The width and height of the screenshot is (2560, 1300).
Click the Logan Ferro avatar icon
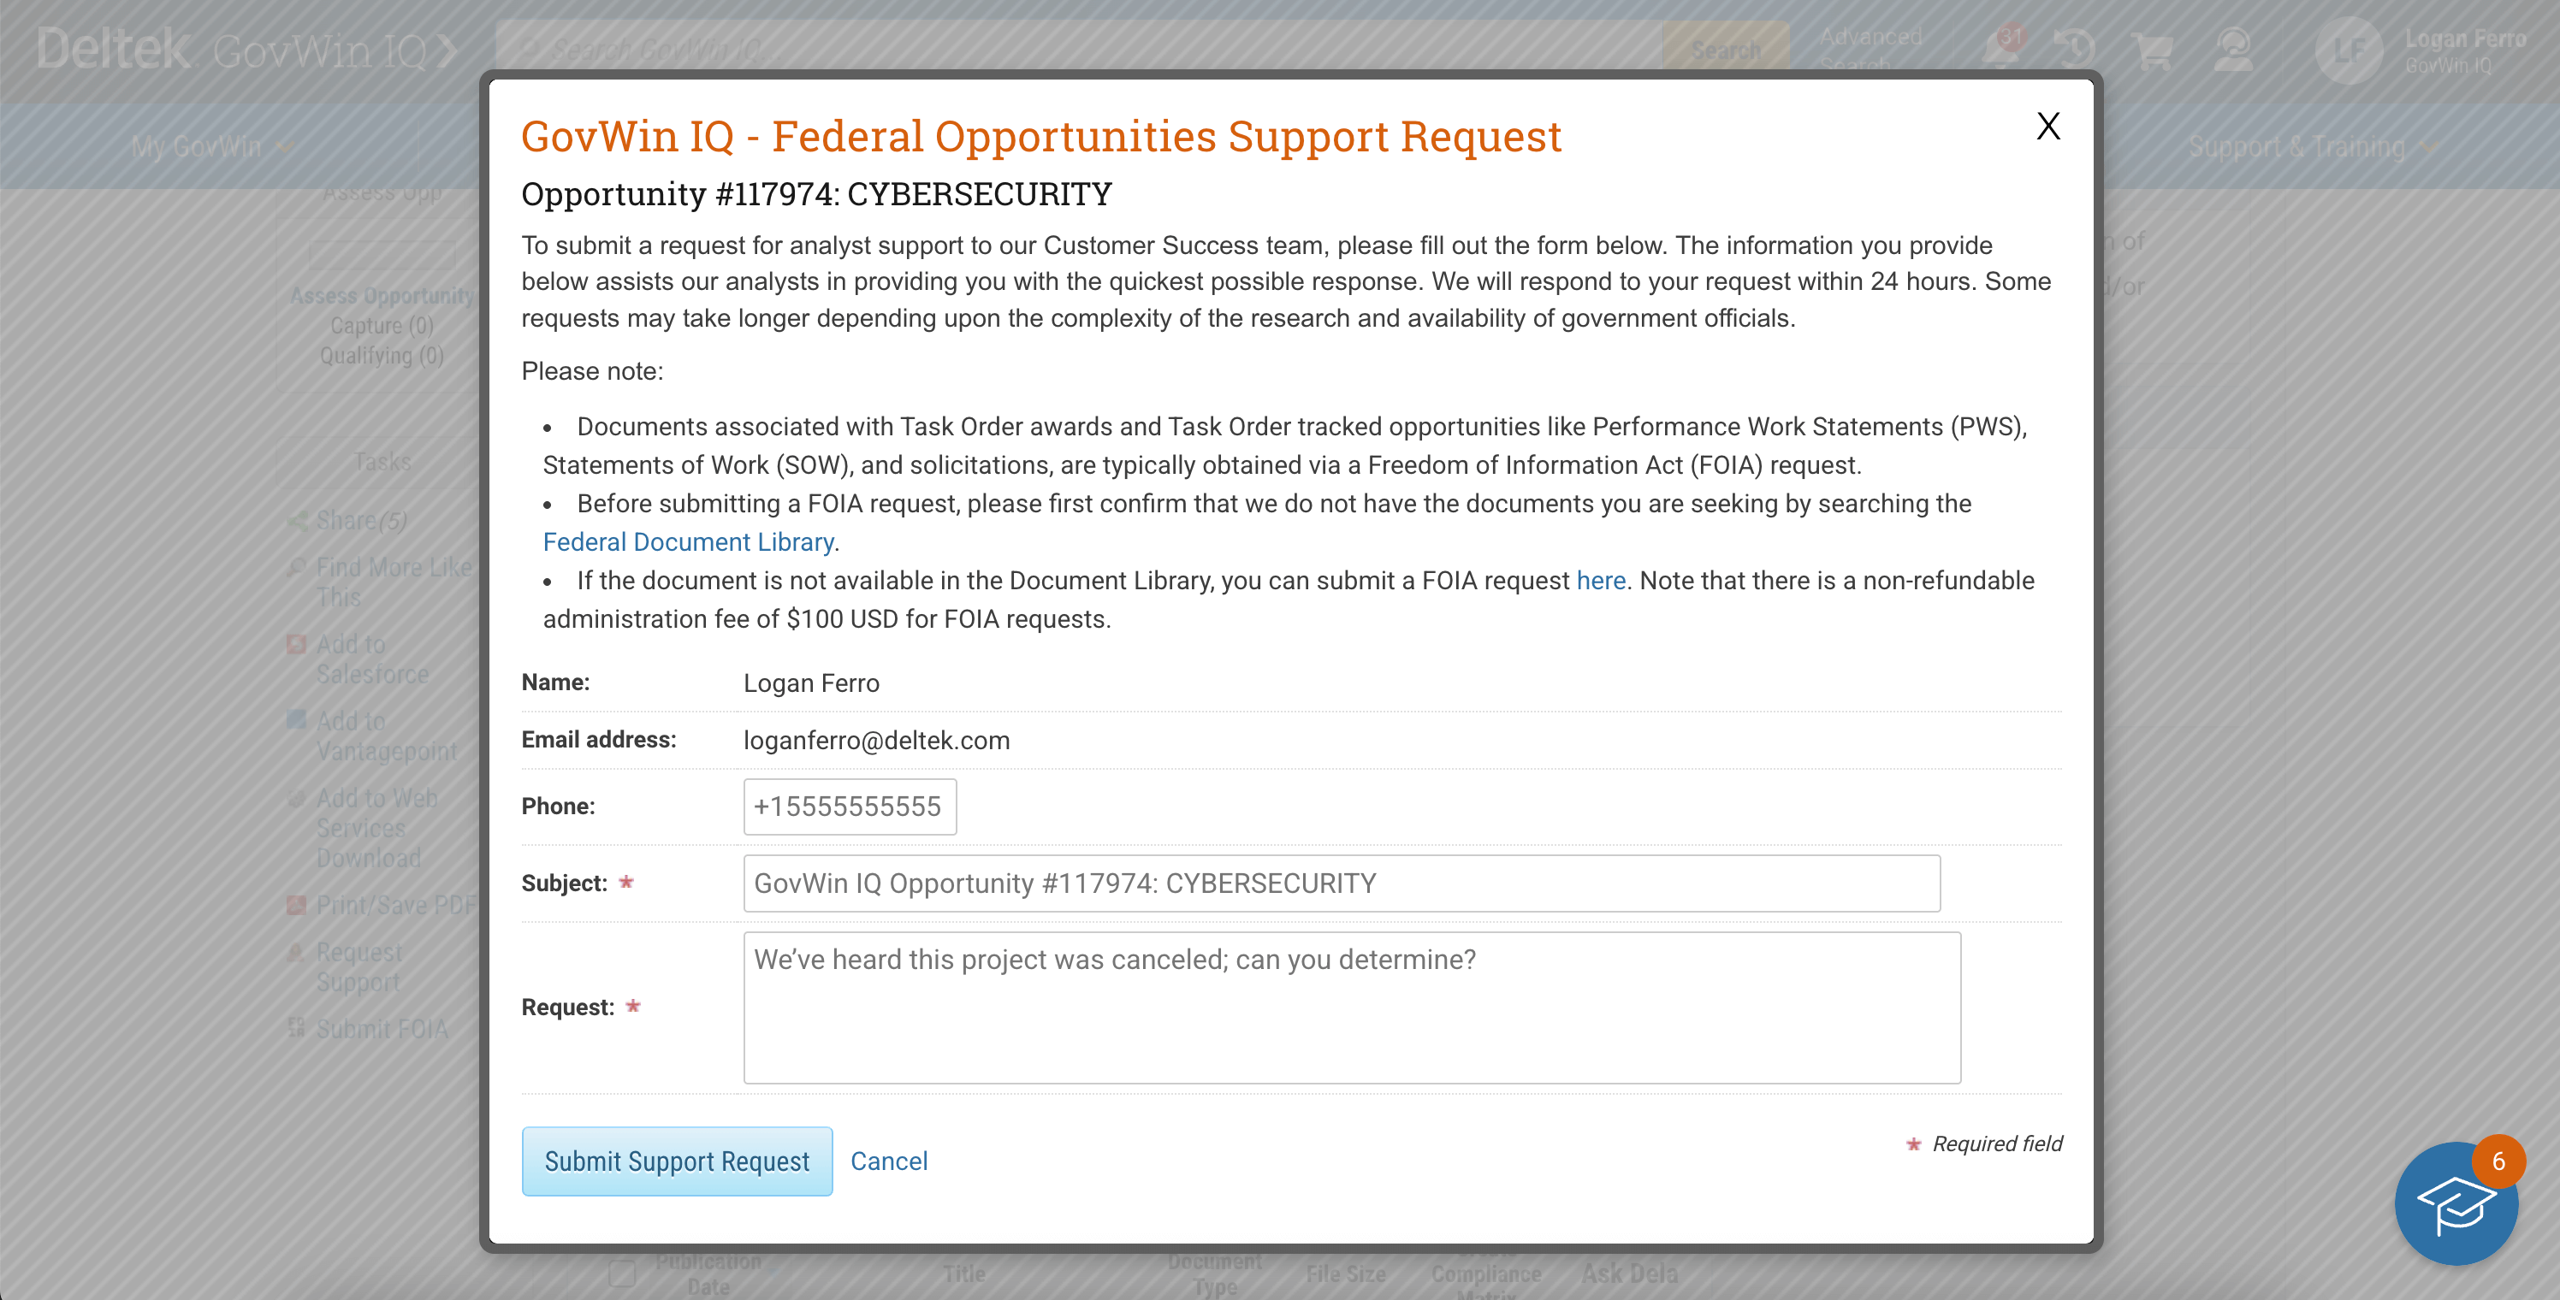[x=2349, y=50]
